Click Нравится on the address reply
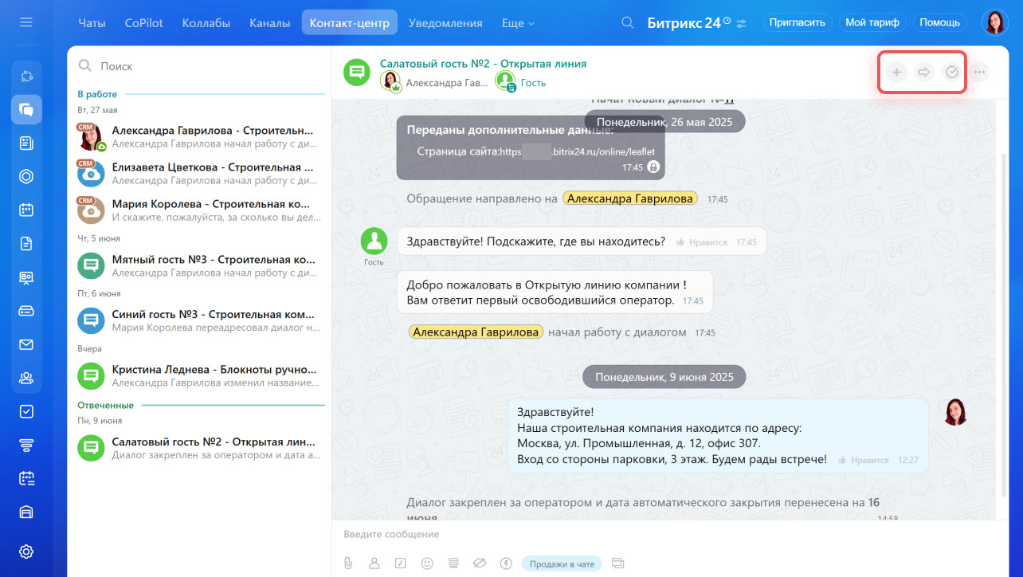Viewport: 1023px width, 577px height. (863, 460)
